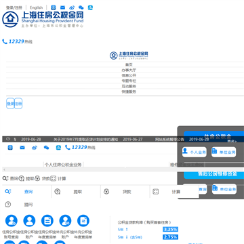Open 信息公开 in the navigation menu
This screenshot has height=244, width=244.
pyautogui.click(x=129, y=75)
